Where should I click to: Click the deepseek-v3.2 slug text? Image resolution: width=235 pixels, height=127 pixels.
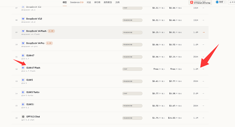[28, 22]
